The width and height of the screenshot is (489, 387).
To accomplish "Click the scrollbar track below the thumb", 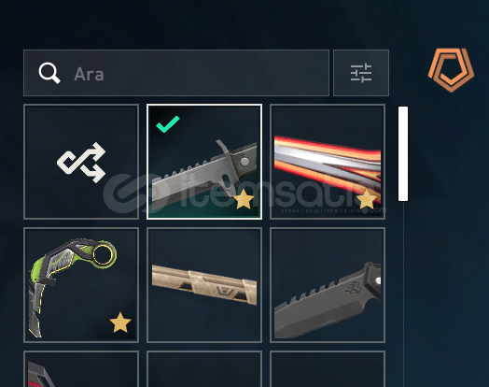I will tap(403, 294).
